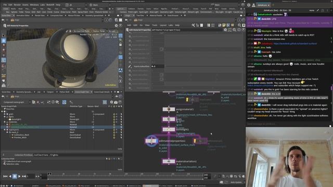Screen dimensions: 333x187
Task: Select the domelight1 tree row
Action: (61, 119)
